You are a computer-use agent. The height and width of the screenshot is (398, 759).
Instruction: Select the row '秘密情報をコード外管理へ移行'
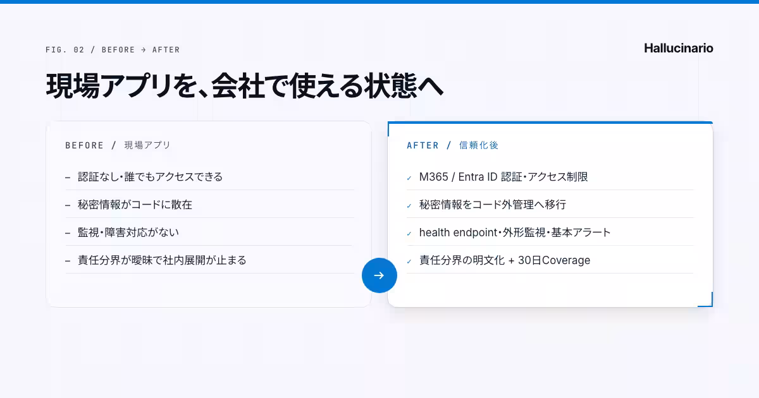tap(550, 205)
